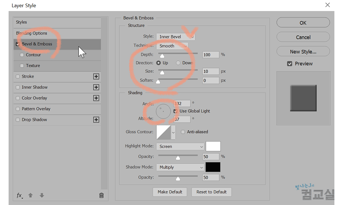
Task: Click the highlight Opacity slider handle
Action: click(x=178, y=158)
